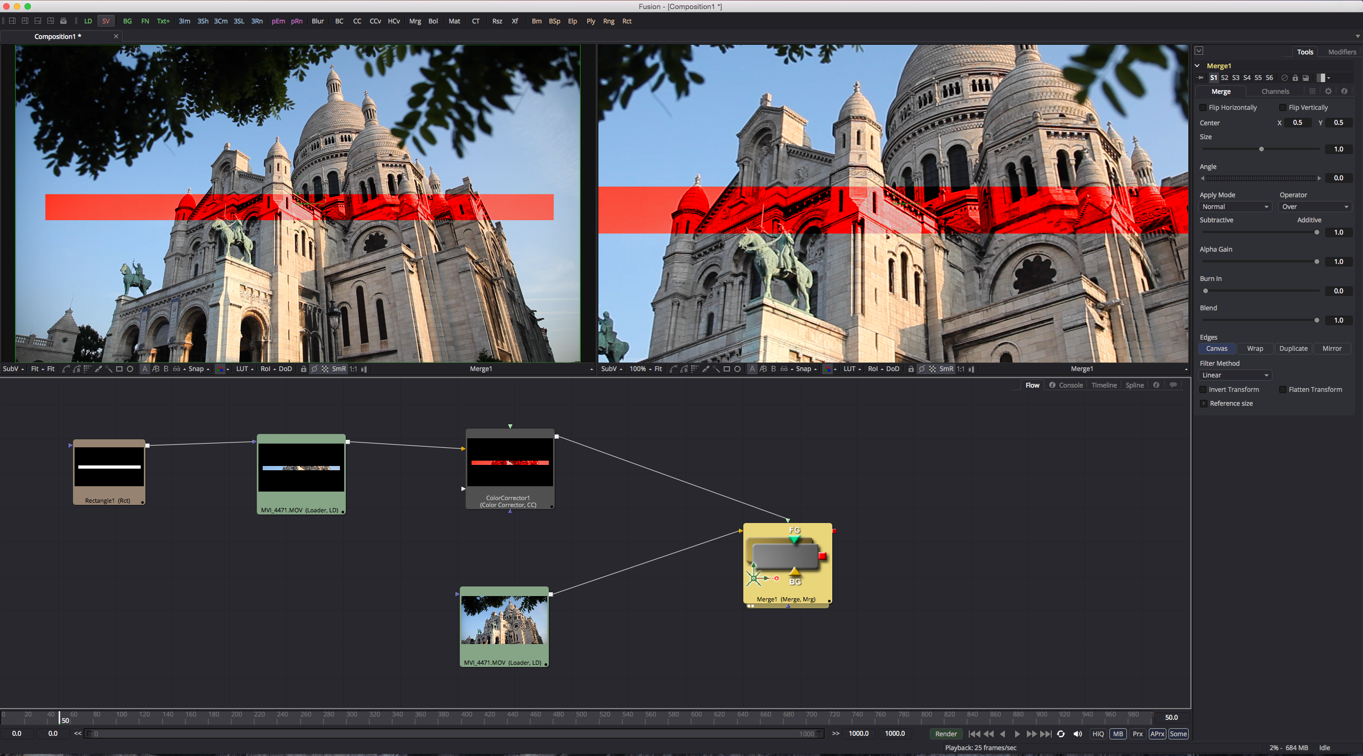Toggle the lock icon in right viewer toolbar
This screenshot has height=756, width=1363.
point(911,368)
